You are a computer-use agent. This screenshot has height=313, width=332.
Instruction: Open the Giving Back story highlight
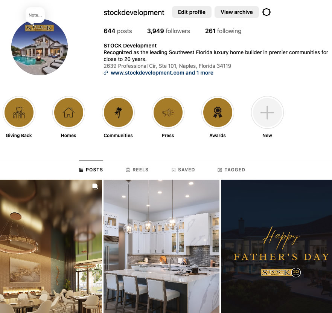[x=19, y=113]
